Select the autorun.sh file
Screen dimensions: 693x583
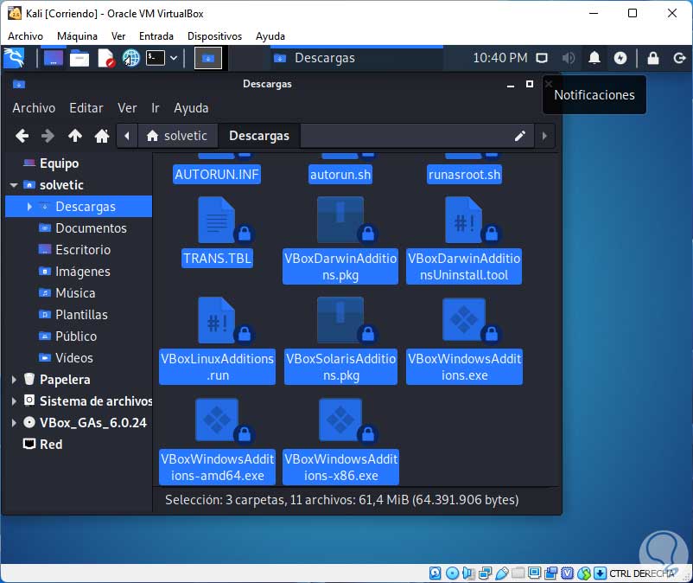click(x=340, y=174)
